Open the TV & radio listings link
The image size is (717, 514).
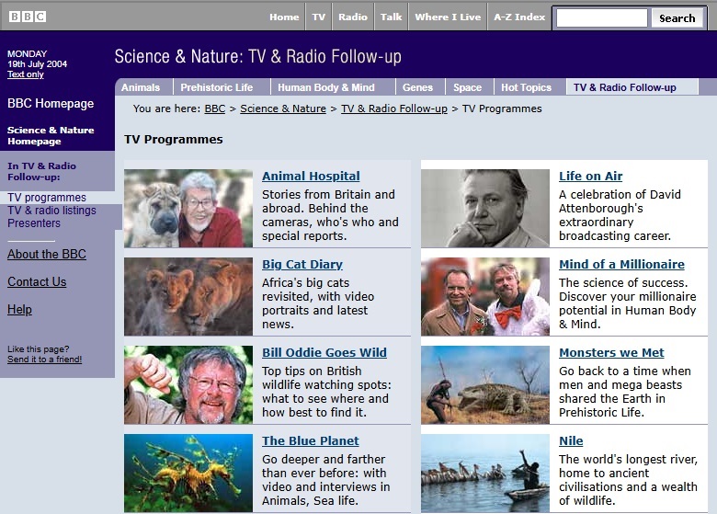click(x=51, y=211)
